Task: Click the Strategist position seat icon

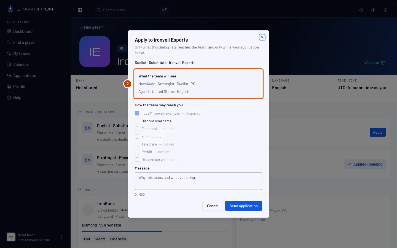Action: tap(87, 160)
